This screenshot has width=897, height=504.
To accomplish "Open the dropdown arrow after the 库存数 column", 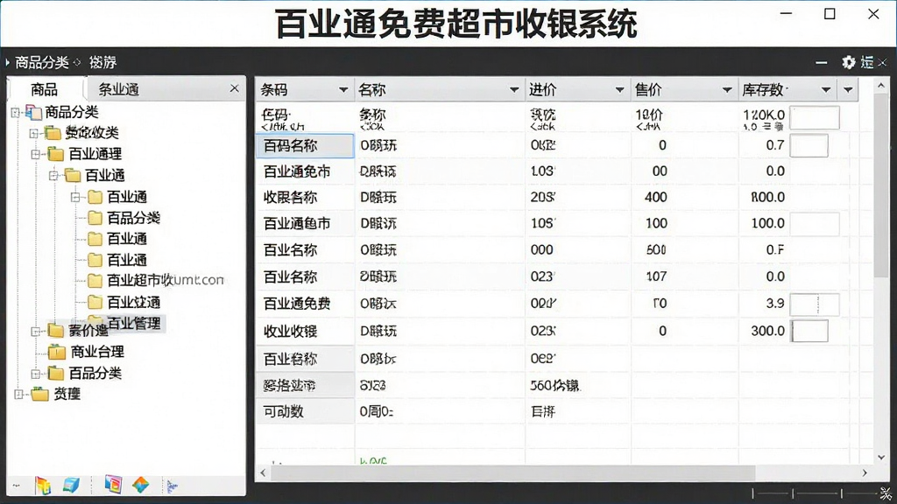I will 848,90.
